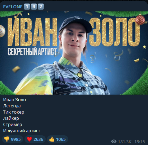
Task: Click the 181.3K view counter
Action: coord(125,142)
